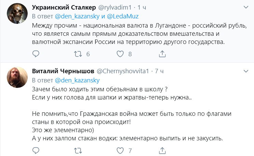Retweet Украинский Сталкер's tweet
The image size is (254, 156).
[x=78, y=54]
